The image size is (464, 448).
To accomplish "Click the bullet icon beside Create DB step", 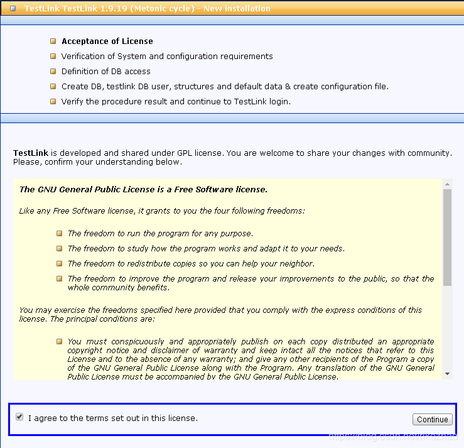I will pyautogui.click(x=53, y=87).
